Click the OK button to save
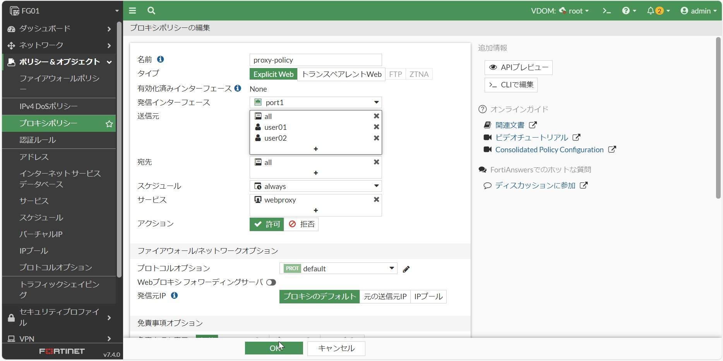Viewport: 723px width, 361px height. pos(274,347)
